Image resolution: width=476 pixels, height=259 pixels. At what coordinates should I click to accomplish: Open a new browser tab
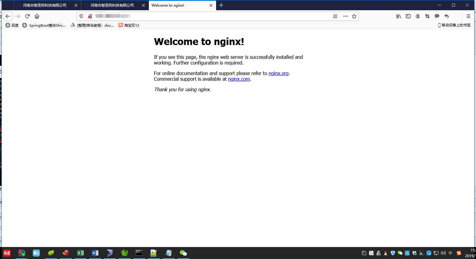(221, 5)
